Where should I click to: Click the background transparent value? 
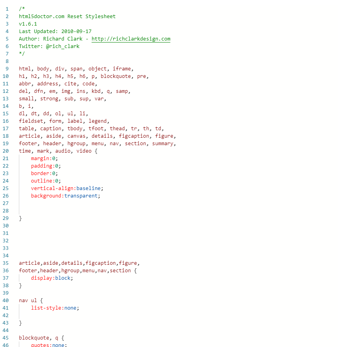point(81,196)
